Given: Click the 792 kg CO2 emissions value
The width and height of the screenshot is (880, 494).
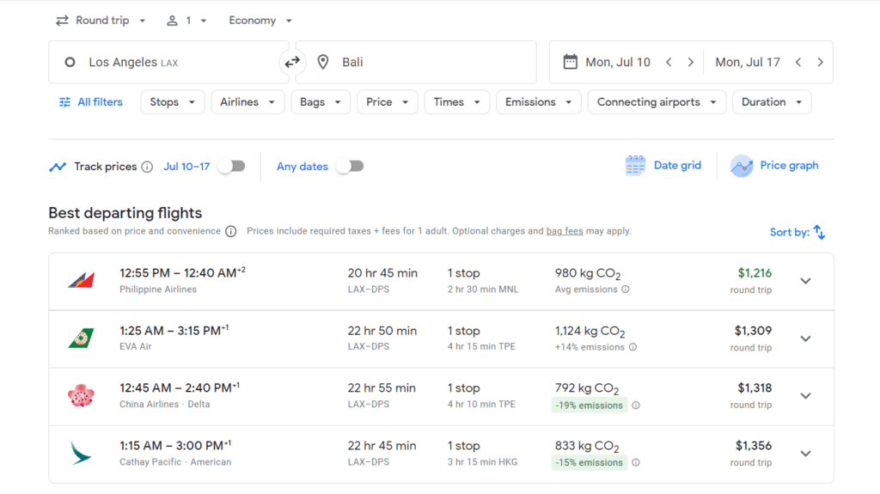Looking at the screenshot, I should point(586,388).
